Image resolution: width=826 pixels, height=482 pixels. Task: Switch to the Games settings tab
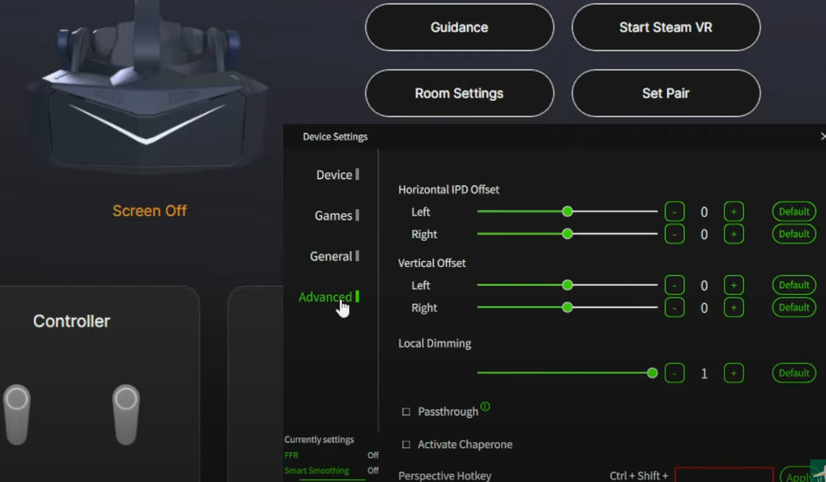point(334,216)
